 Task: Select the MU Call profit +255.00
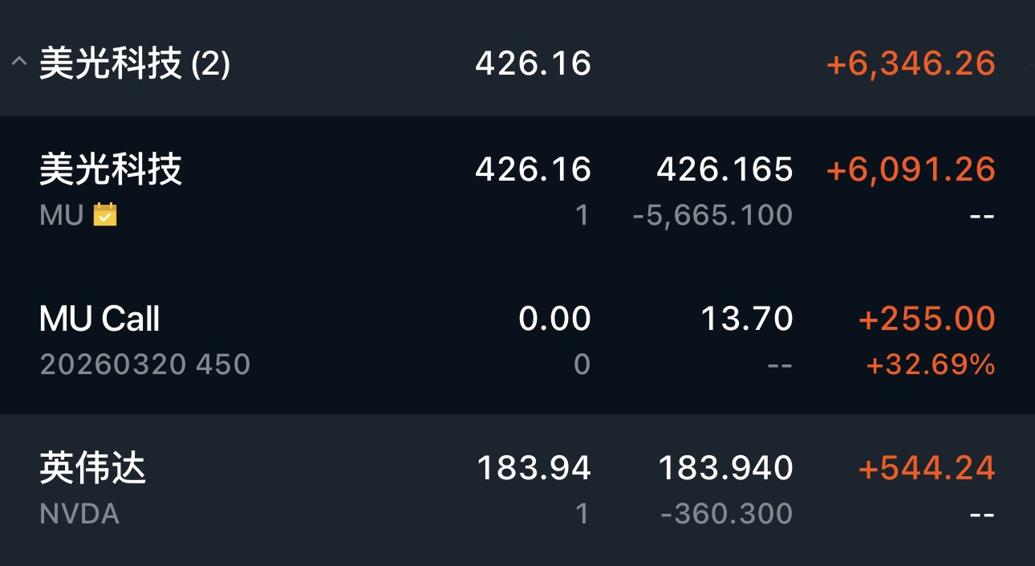coord(926,320)
